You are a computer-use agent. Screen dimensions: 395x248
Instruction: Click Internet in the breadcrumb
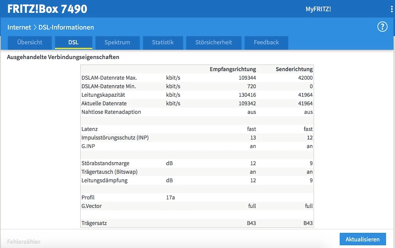[x=19, y=27]
